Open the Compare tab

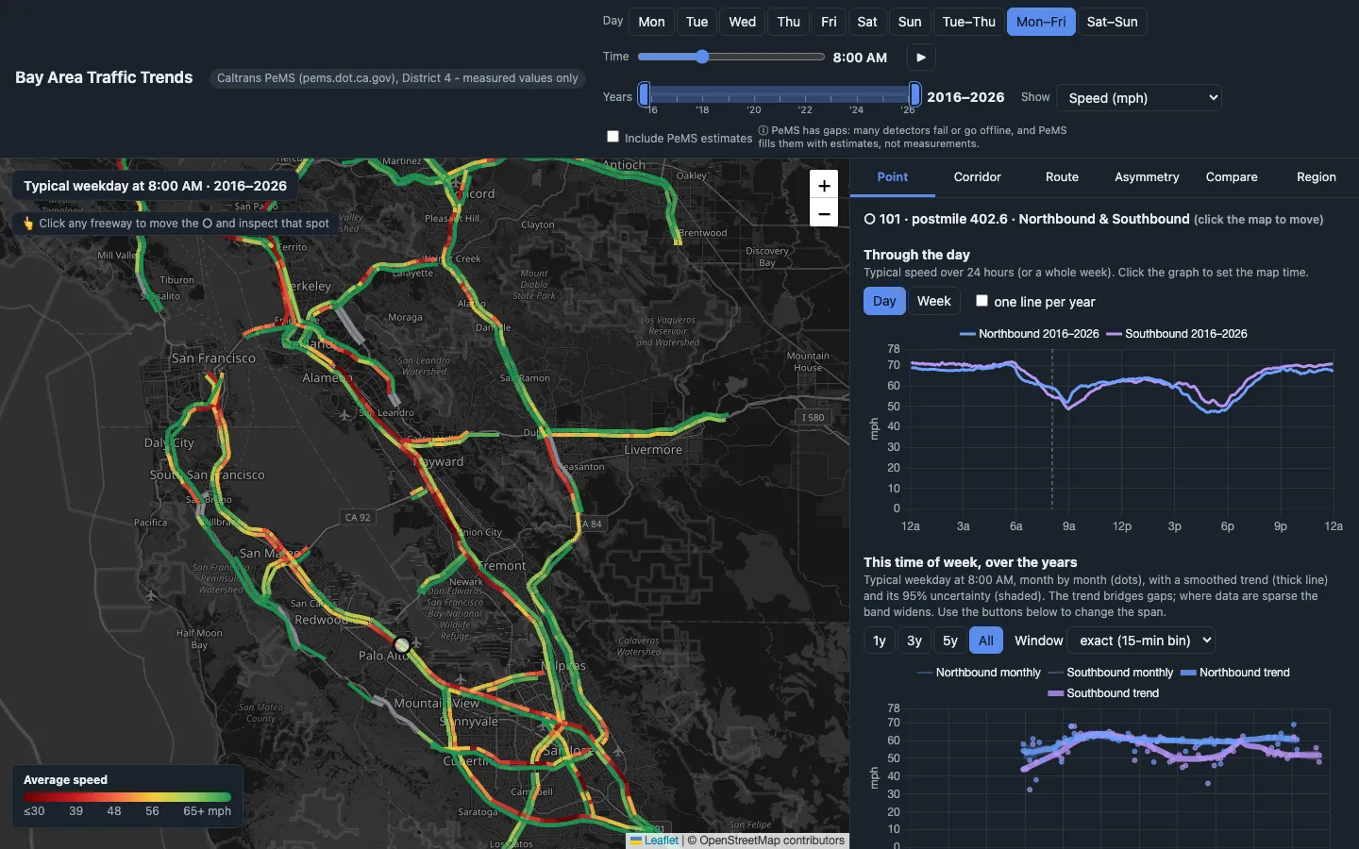point(1232,177)
